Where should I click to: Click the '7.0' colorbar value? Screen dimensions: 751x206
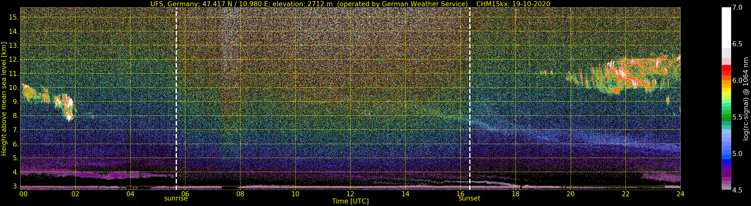[x=737, y=7]
